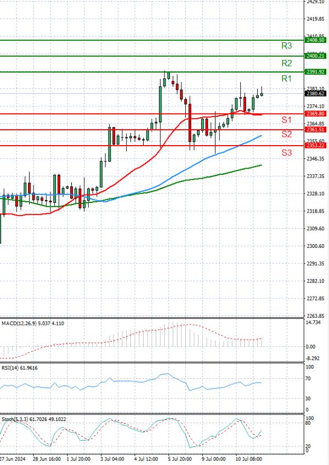Click the 2419.85 price axis value
This screenshot has width=329, height=465.
pyautogui.click(x=315, y=19)
